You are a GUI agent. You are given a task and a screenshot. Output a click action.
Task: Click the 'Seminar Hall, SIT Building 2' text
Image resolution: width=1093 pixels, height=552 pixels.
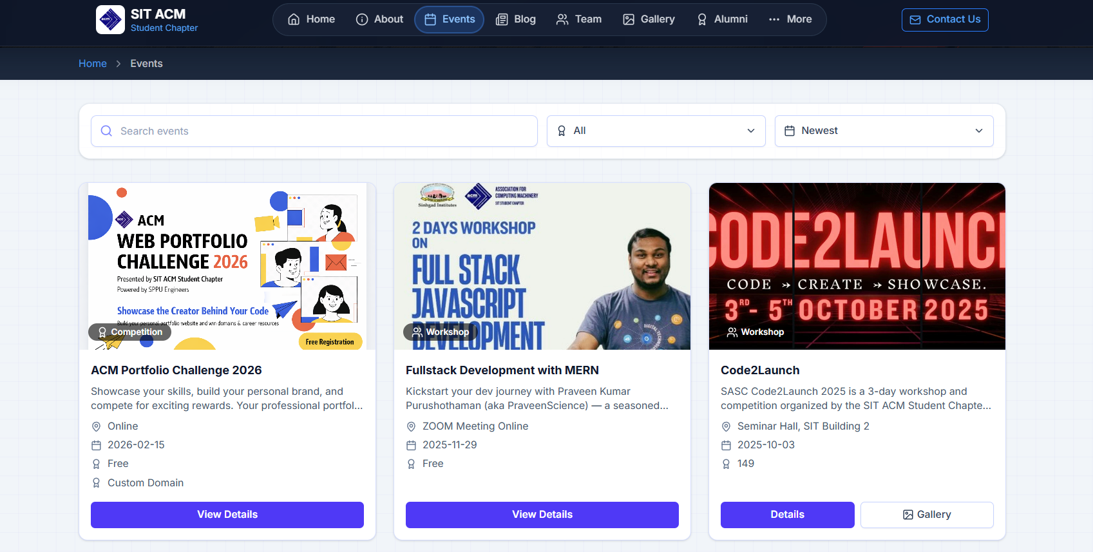pyautogui.click(x=803, y=426)
